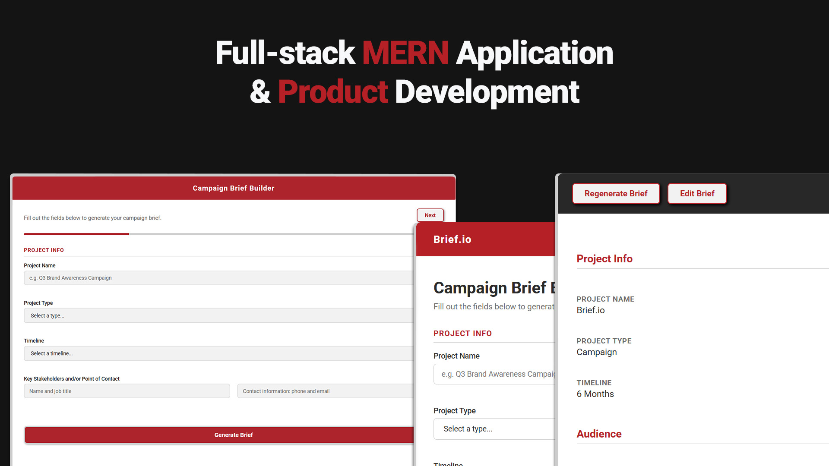
Task: Click the 'PROJECT NAME' field label in the brief view
Action: coord(605,299)
